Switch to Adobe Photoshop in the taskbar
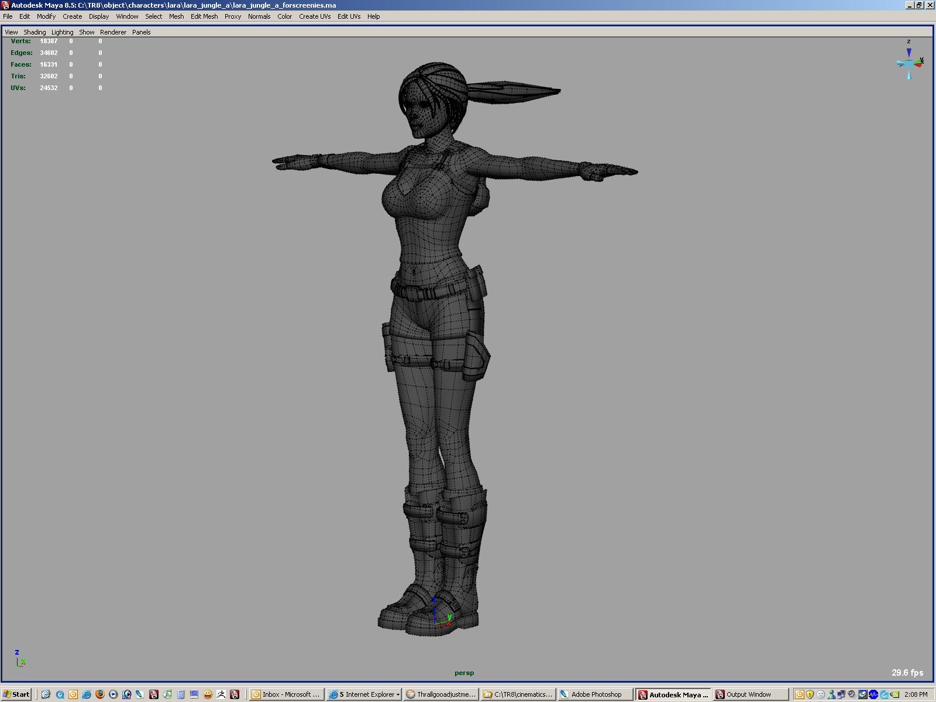 click(596, 694)
